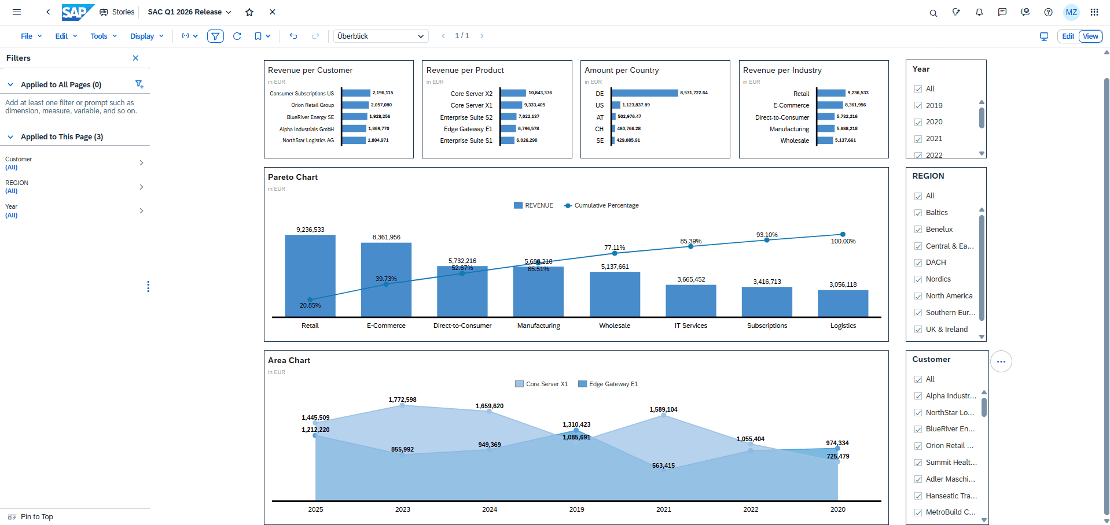This screenshot has height=525, width=1110.
Task: Open the Überblick page dropdown
Action: click(381, 36)
